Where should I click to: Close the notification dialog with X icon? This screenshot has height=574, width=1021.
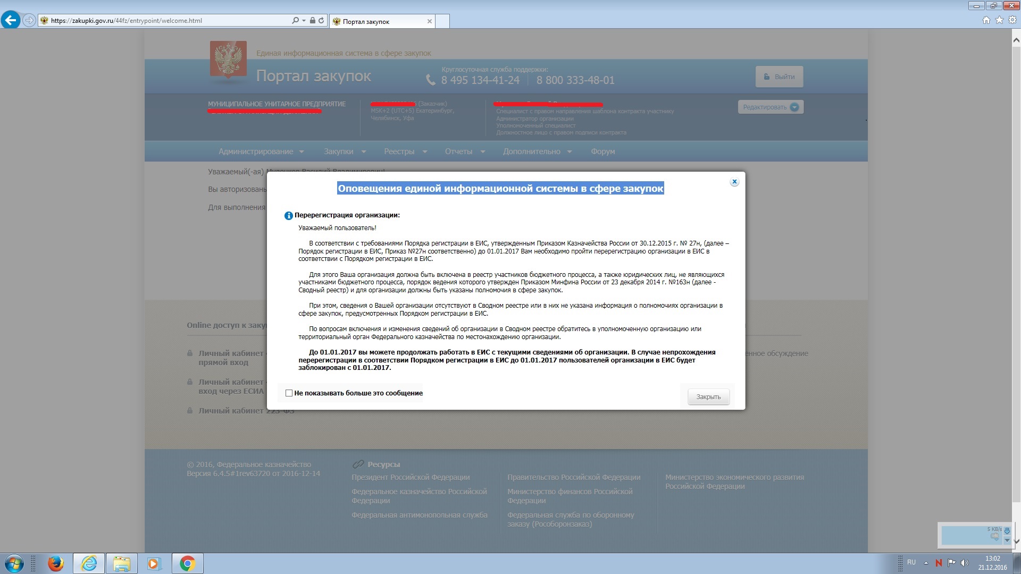(x=734, y=182)
